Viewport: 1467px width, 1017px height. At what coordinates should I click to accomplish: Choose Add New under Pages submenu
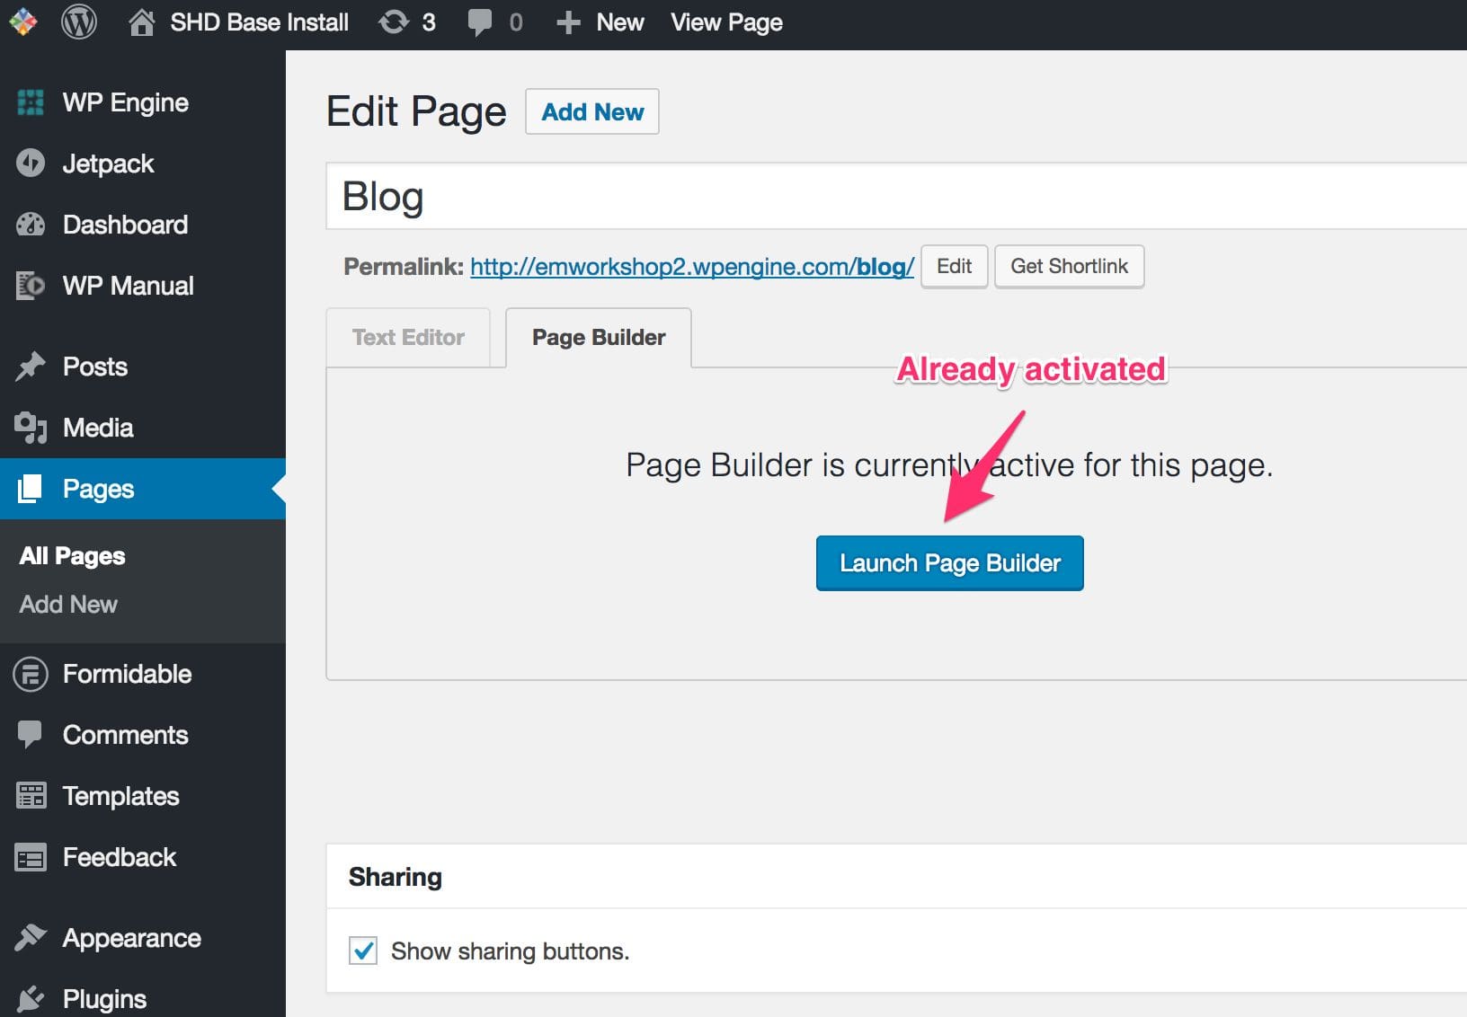[68, 605]
